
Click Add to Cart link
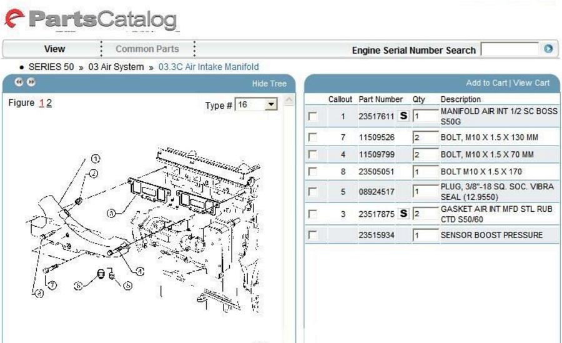click(486, 83)
